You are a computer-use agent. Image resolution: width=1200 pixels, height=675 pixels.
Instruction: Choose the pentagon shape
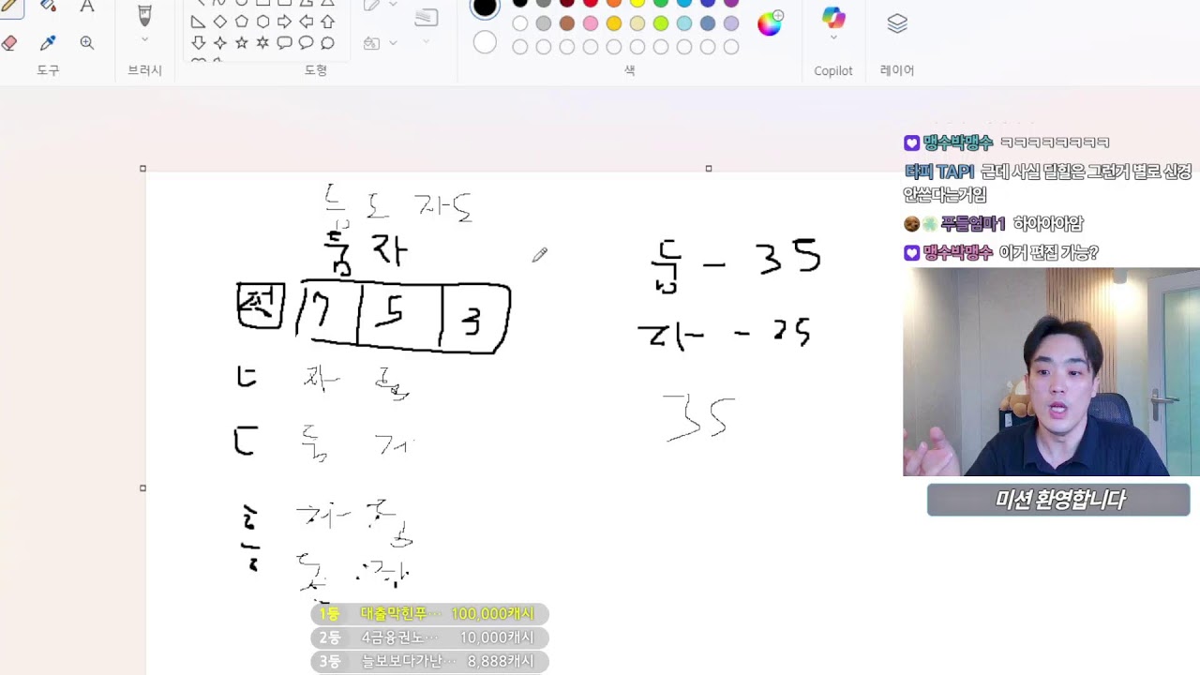pos(241,22)
